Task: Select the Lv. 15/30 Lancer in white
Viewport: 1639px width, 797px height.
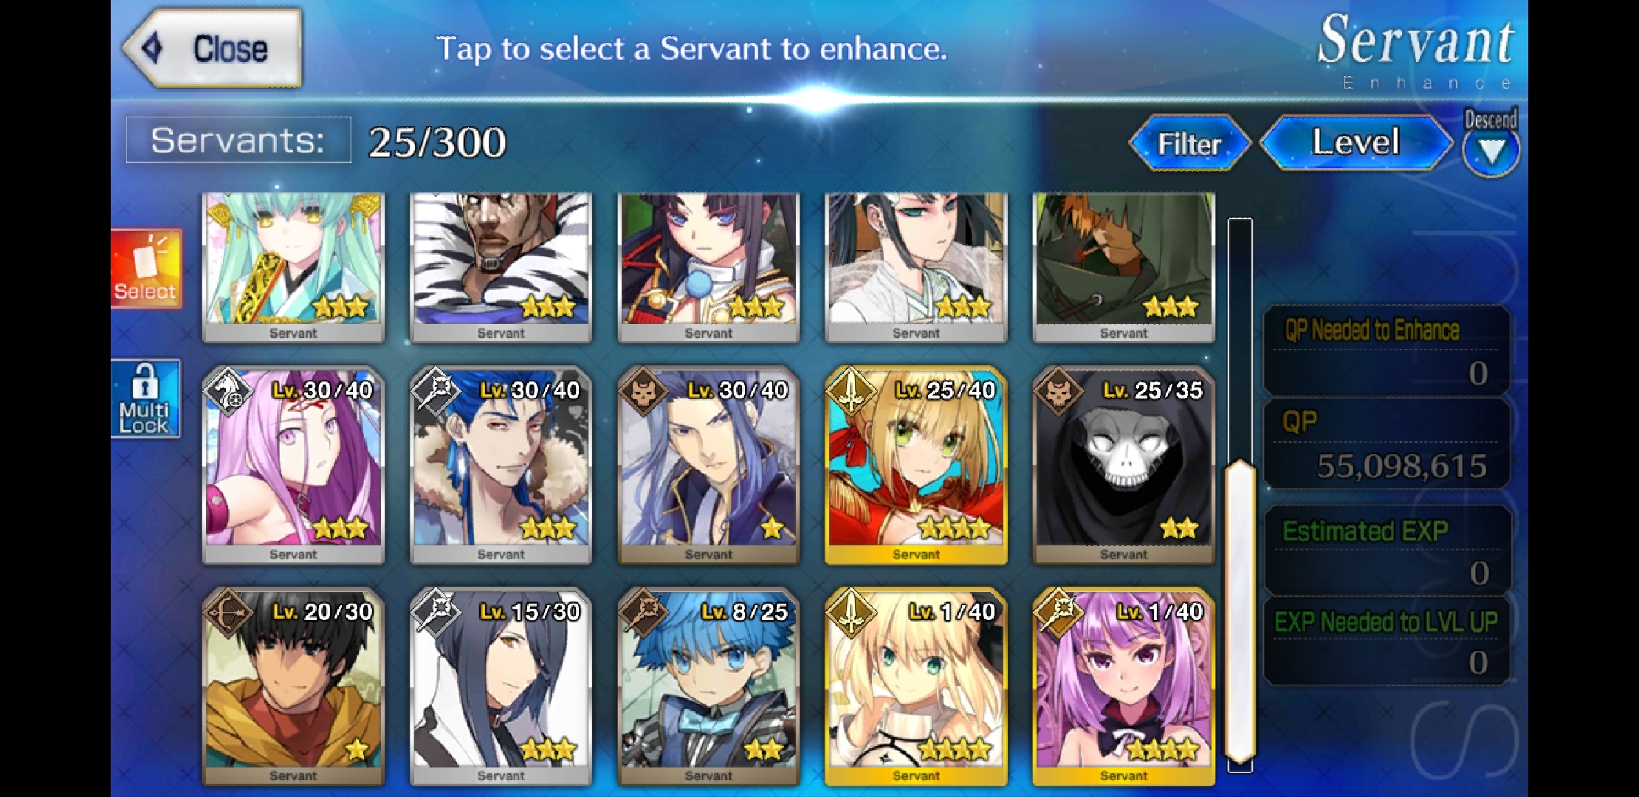Action: 501,687
